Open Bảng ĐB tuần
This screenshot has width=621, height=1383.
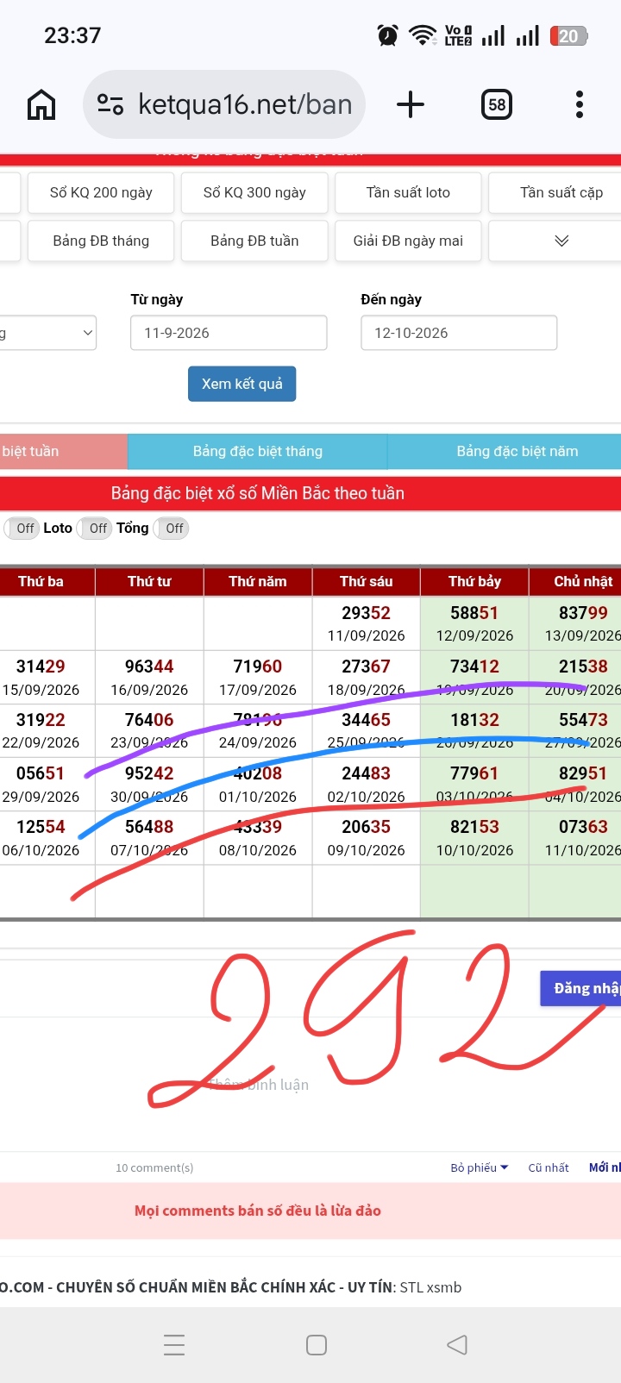(254, 241)
